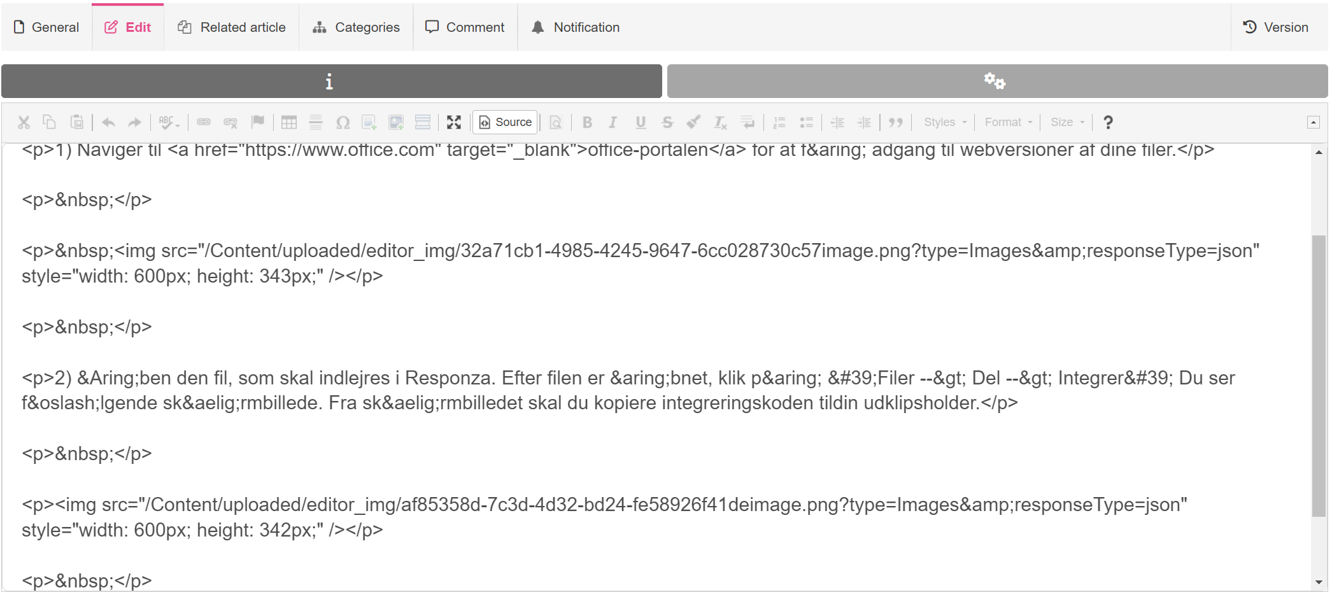Open the Related article tab
Screen dimensions: 1332x604
(x=232, y=27)
